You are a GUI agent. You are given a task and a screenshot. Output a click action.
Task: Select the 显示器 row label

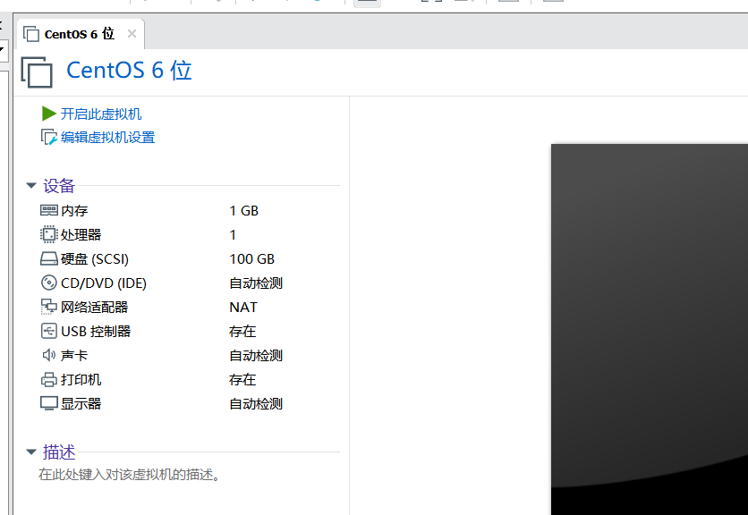pos(81,404)
